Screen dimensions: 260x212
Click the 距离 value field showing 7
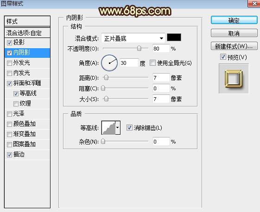[161, 78]
